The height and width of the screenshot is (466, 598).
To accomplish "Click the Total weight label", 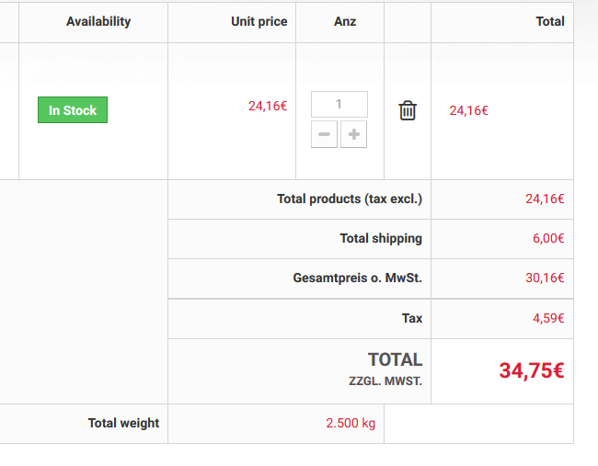I will point(123,423).
